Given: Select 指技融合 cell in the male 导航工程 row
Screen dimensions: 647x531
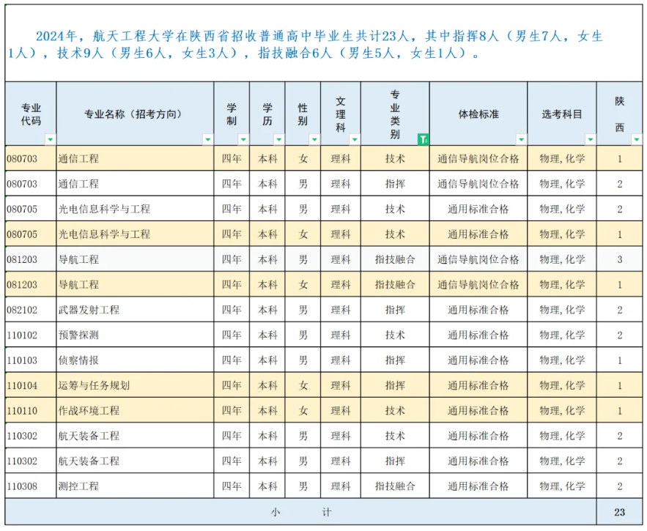Looking at the screenshot, I should click(395, 259).
